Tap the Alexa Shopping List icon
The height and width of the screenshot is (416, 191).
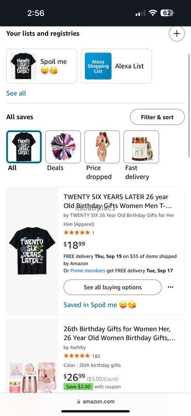pyautogui.click(x=98, y=66)
